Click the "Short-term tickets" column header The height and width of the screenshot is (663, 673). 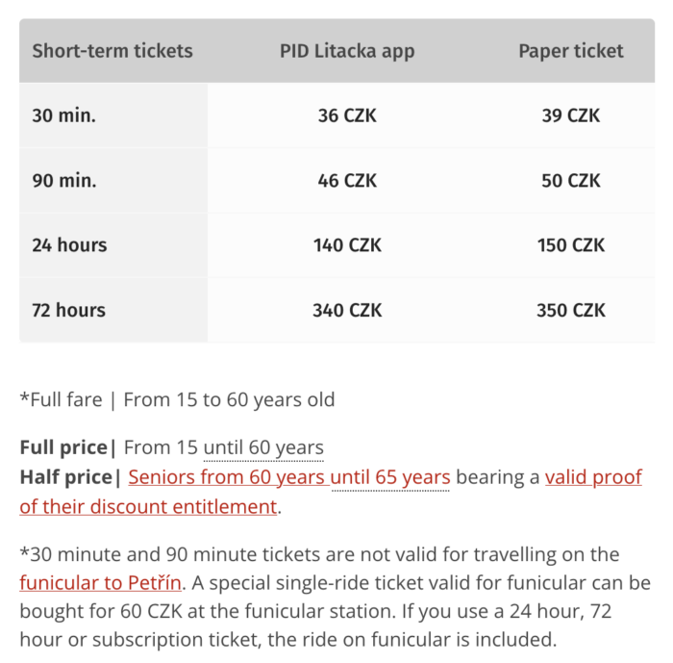(x=112, y=51)
